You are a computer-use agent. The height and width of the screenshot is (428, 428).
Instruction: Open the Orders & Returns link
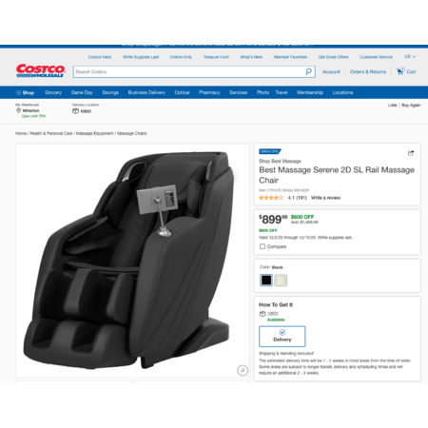coord(368,71)
